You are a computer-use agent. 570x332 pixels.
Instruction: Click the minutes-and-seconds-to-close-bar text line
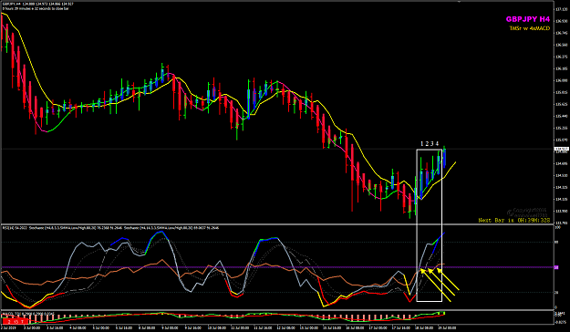[x=36, y=8]
